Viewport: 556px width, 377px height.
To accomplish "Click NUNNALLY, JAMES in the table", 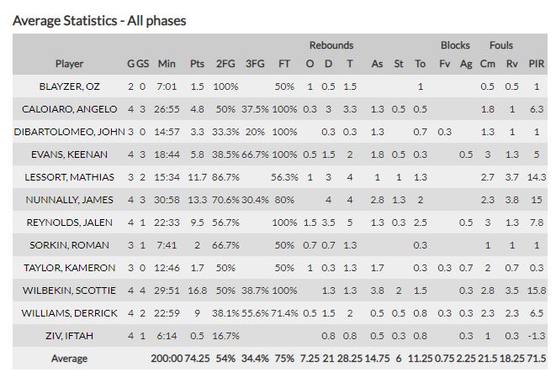I will (x=69, y=200).
